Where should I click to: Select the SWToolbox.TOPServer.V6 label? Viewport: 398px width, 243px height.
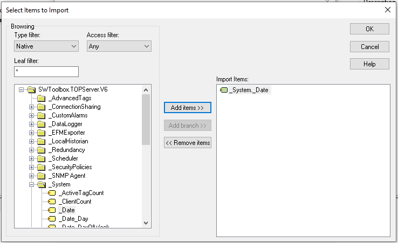[73, 89]
